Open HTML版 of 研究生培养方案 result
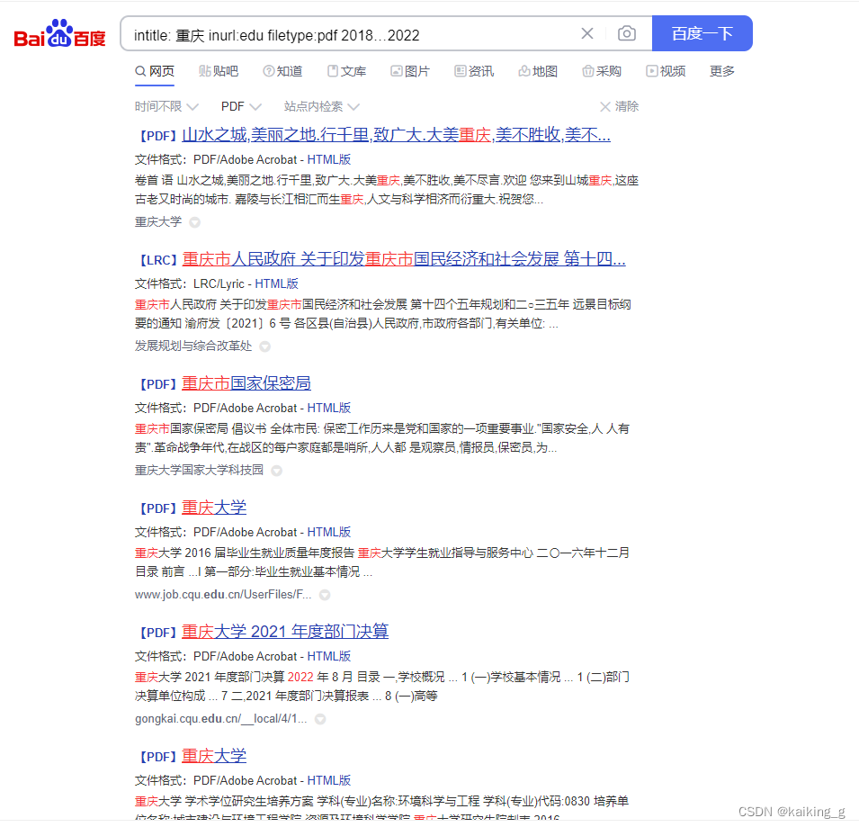The image size is (859, 827). pos(328,781)
